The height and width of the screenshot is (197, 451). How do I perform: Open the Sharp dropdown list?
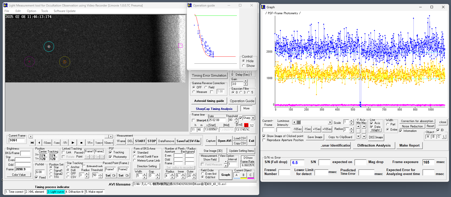pyautogui.click(x=253, y=118)
